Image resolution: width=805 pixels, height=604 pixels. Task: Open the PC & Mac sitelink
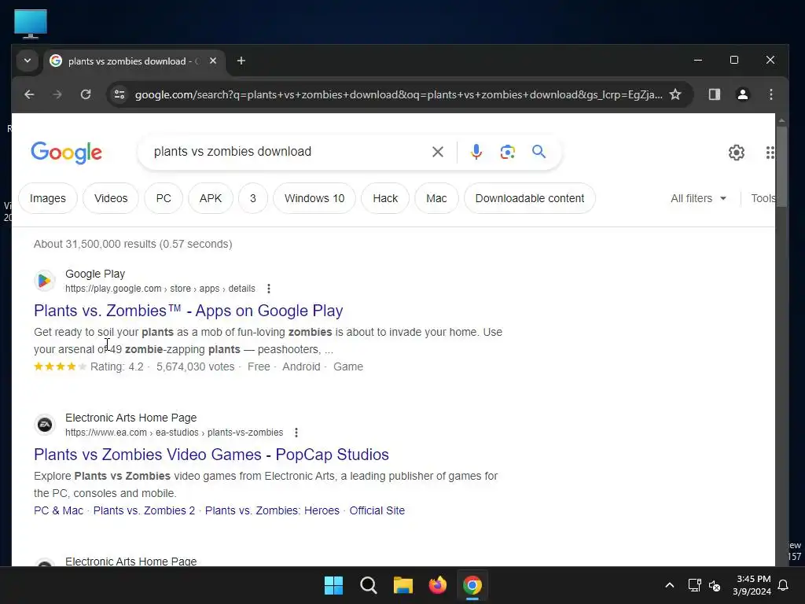pyautogui.click(x=58, y=510)
